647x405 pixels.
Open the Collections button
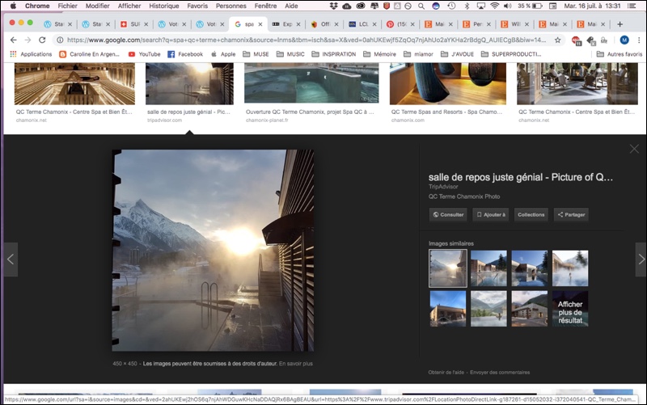click(531, 215)
